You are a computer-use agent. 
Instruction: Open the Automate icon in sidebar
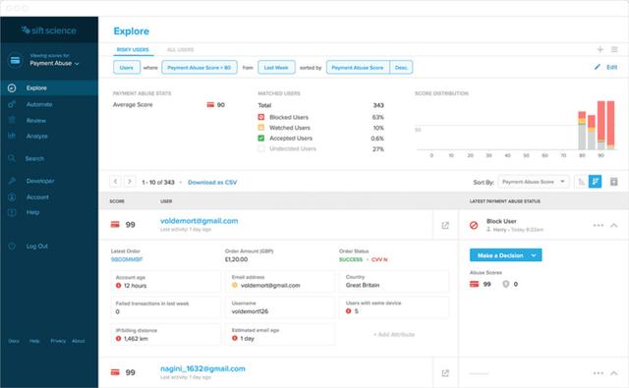(12, 104)
